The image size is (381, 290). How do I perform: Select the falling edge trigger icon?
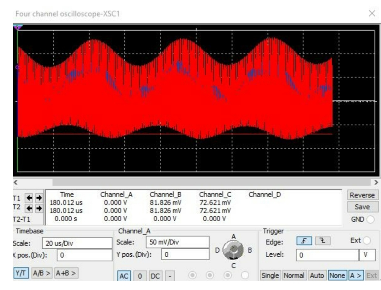click(323, 241)
